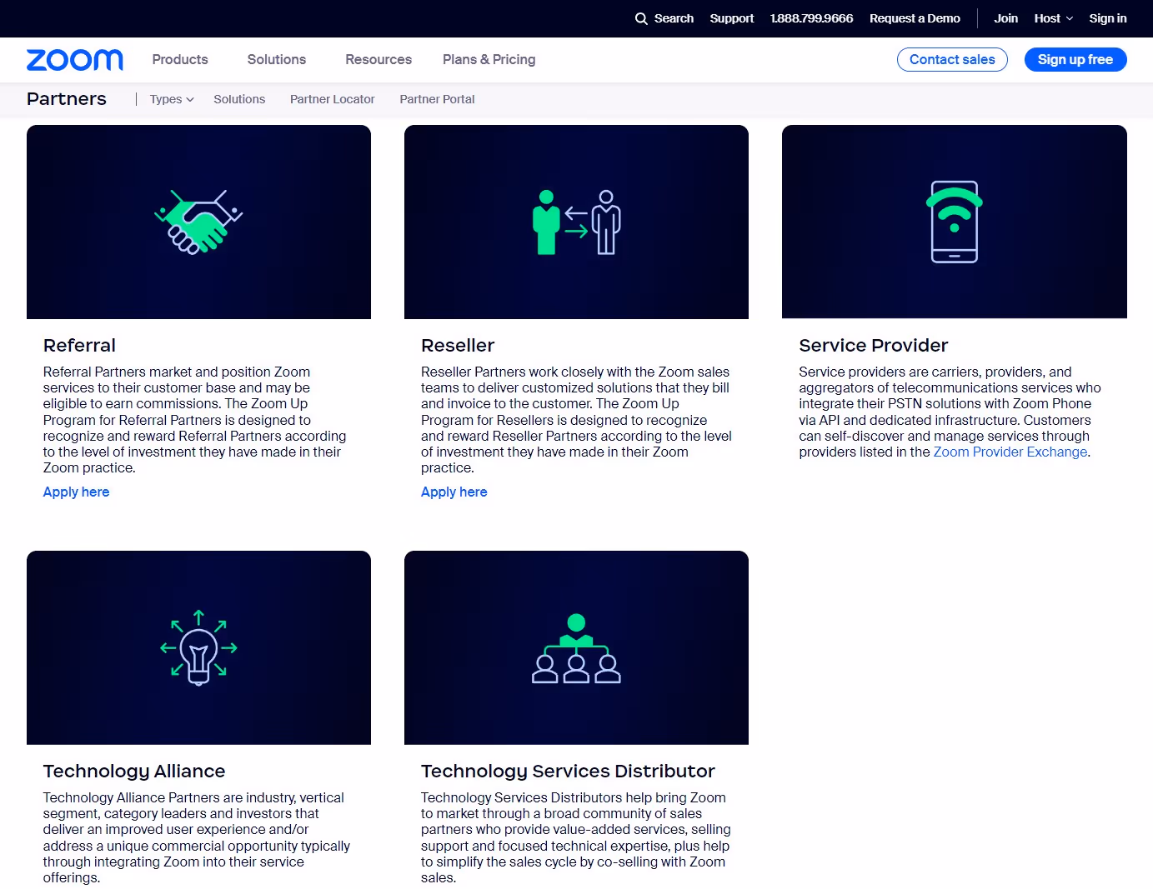Click the Service Provider phone wifi icon

pyautogui.click(x=955, y=222)
